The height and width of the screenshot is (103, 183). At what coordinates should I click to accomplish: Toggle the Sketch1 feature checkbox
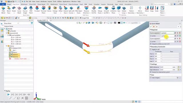coord(10,55)
